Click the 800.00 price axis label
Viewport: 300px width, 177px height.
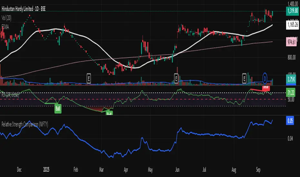[292, 57]
